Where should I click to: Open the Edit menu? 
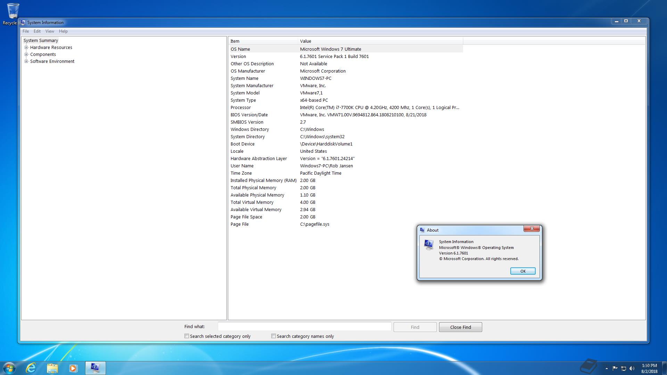click(37, 31)
